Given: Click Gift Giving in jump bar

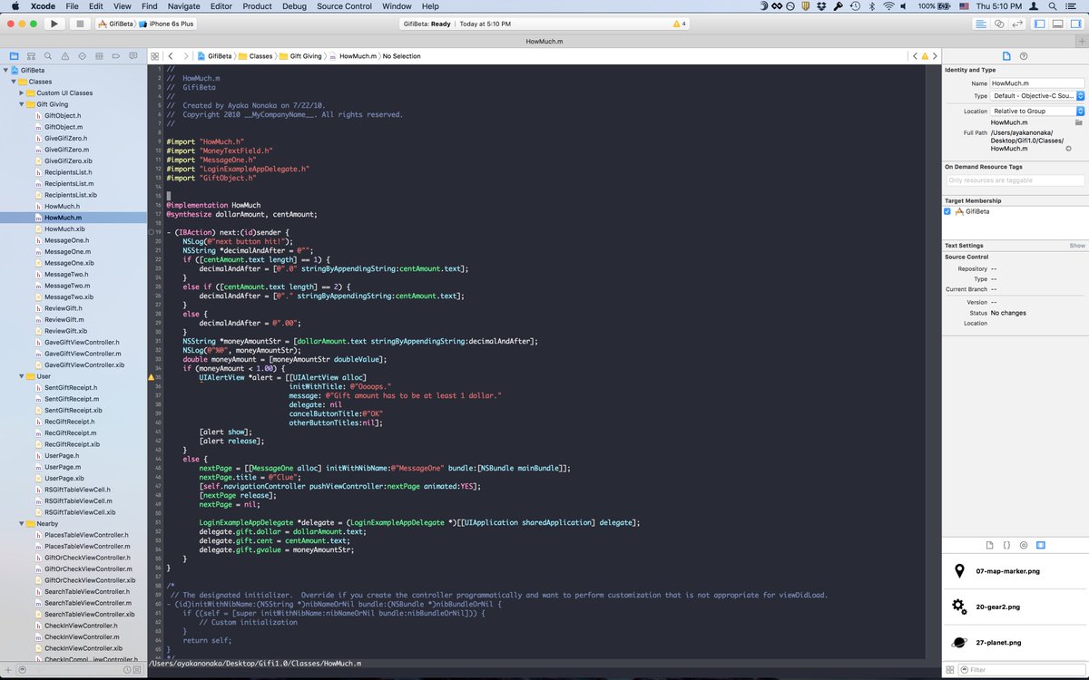Looking at the screenshot, I should (x=300, y=56).
